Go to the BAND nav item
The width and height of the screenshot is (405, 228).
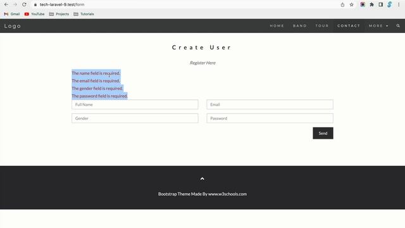[x=299, y=26]
